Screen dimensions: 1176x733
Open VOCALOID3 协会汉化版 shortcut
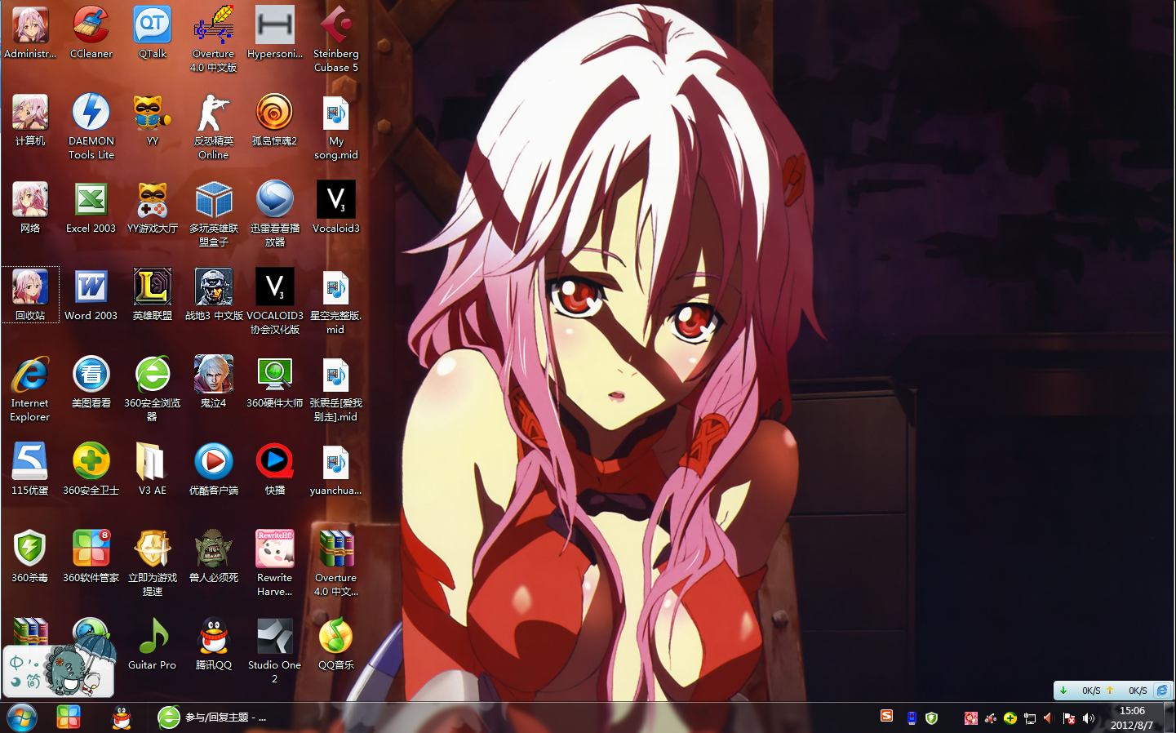(275, 301)
